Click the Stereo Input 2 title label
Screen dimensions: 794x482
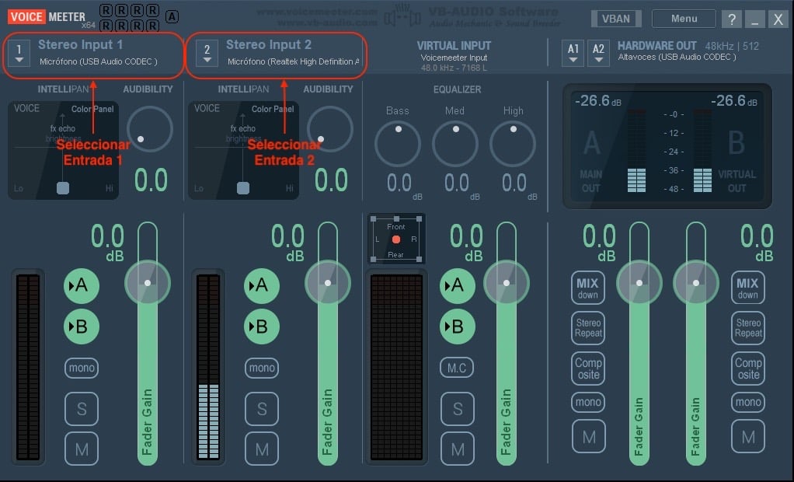(x=268, y=44)
